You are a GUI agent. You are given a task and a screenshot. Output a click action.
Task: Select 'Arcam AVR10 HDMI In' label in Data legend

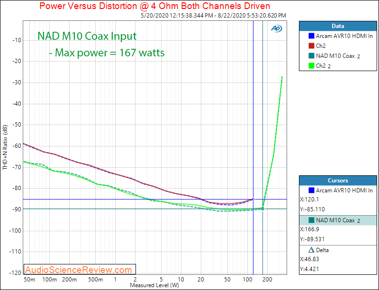pos(344,36)
